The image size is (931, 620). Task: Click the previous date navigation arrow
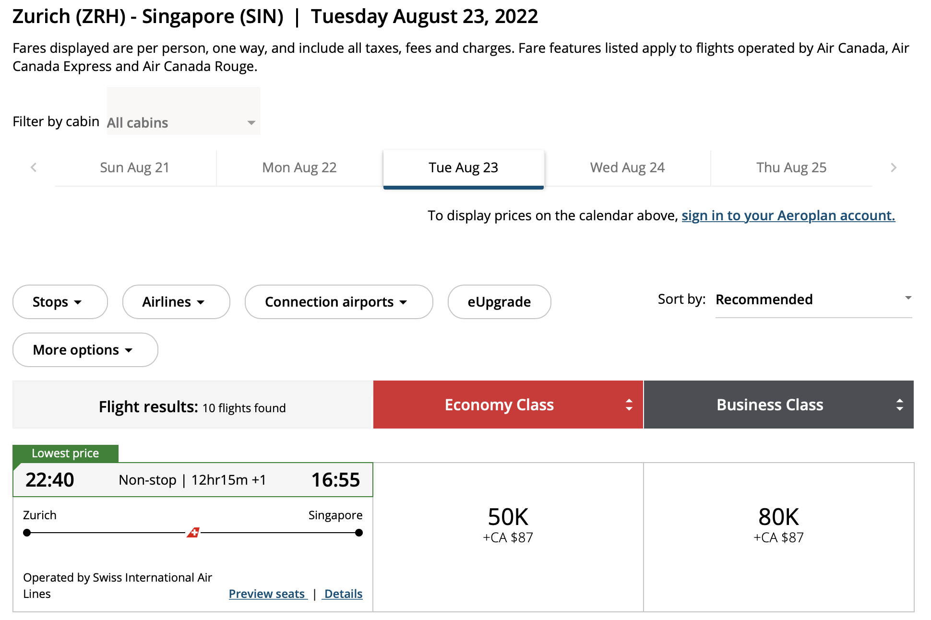(x=33, y=167)
